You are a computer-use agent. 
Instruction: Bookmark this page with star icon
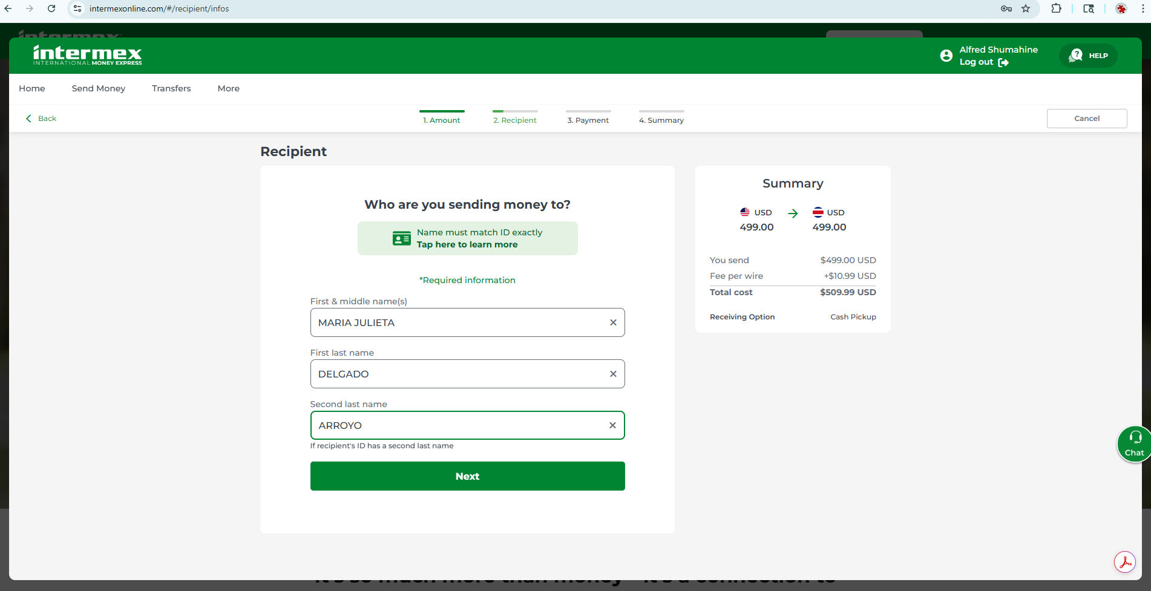pyautogui.click(x=1025, y=8)
